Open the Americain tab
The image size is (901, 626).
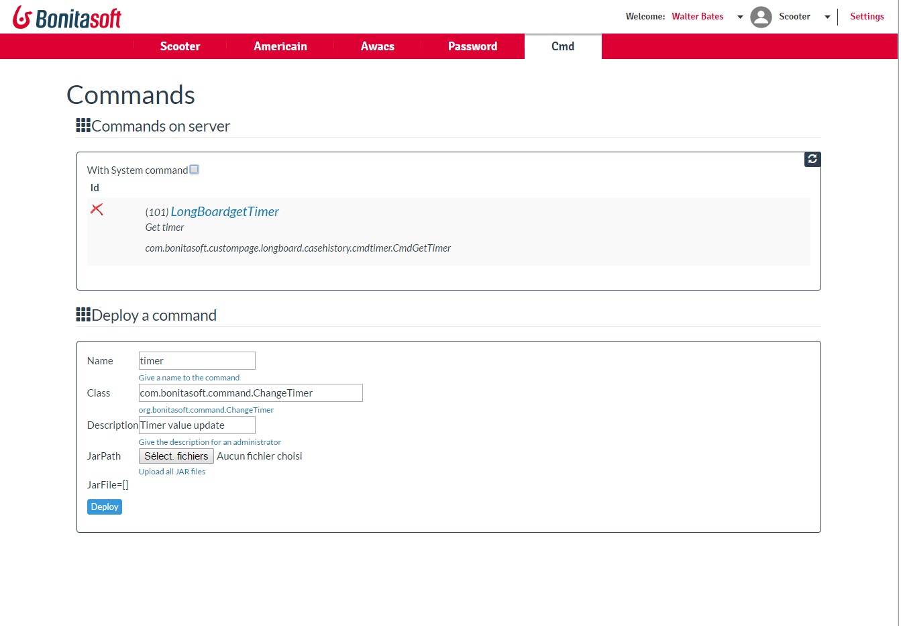click(280, 46)
